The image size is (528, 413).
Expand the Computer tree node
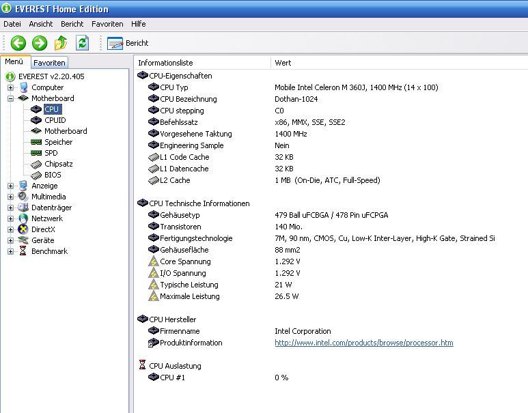[x=10, y=87]
